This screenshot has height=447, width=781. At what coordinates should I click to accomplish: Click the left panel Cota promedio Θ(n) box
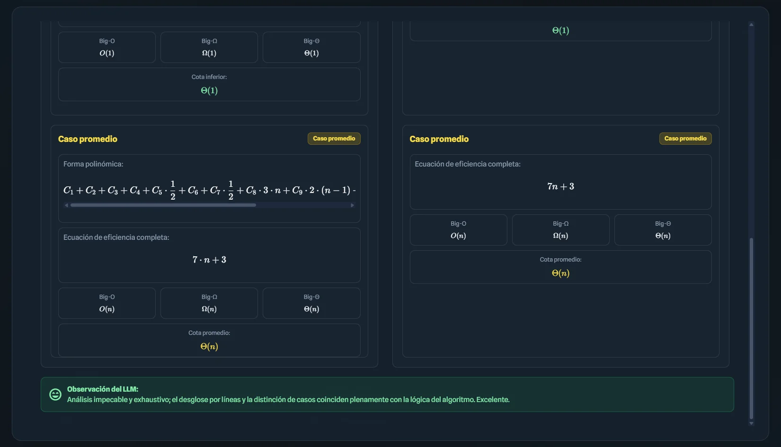(x=209, y=340)
